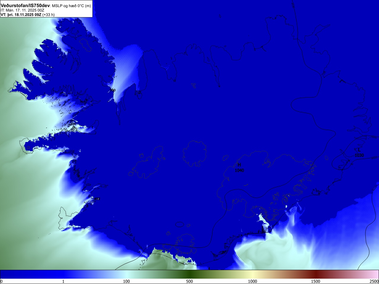379x284 pixels.
Task: Click the 1500 tick on color scale
Action: point(316,281)
